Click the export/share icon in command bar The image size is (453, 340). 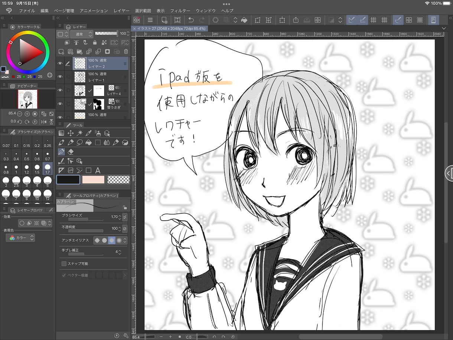(296, 20)
